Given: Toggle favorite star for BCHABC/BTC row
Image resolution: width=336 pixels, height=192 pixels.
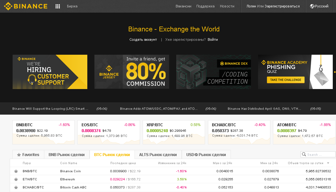Looking at the screenshot, I should click(16, 187).
